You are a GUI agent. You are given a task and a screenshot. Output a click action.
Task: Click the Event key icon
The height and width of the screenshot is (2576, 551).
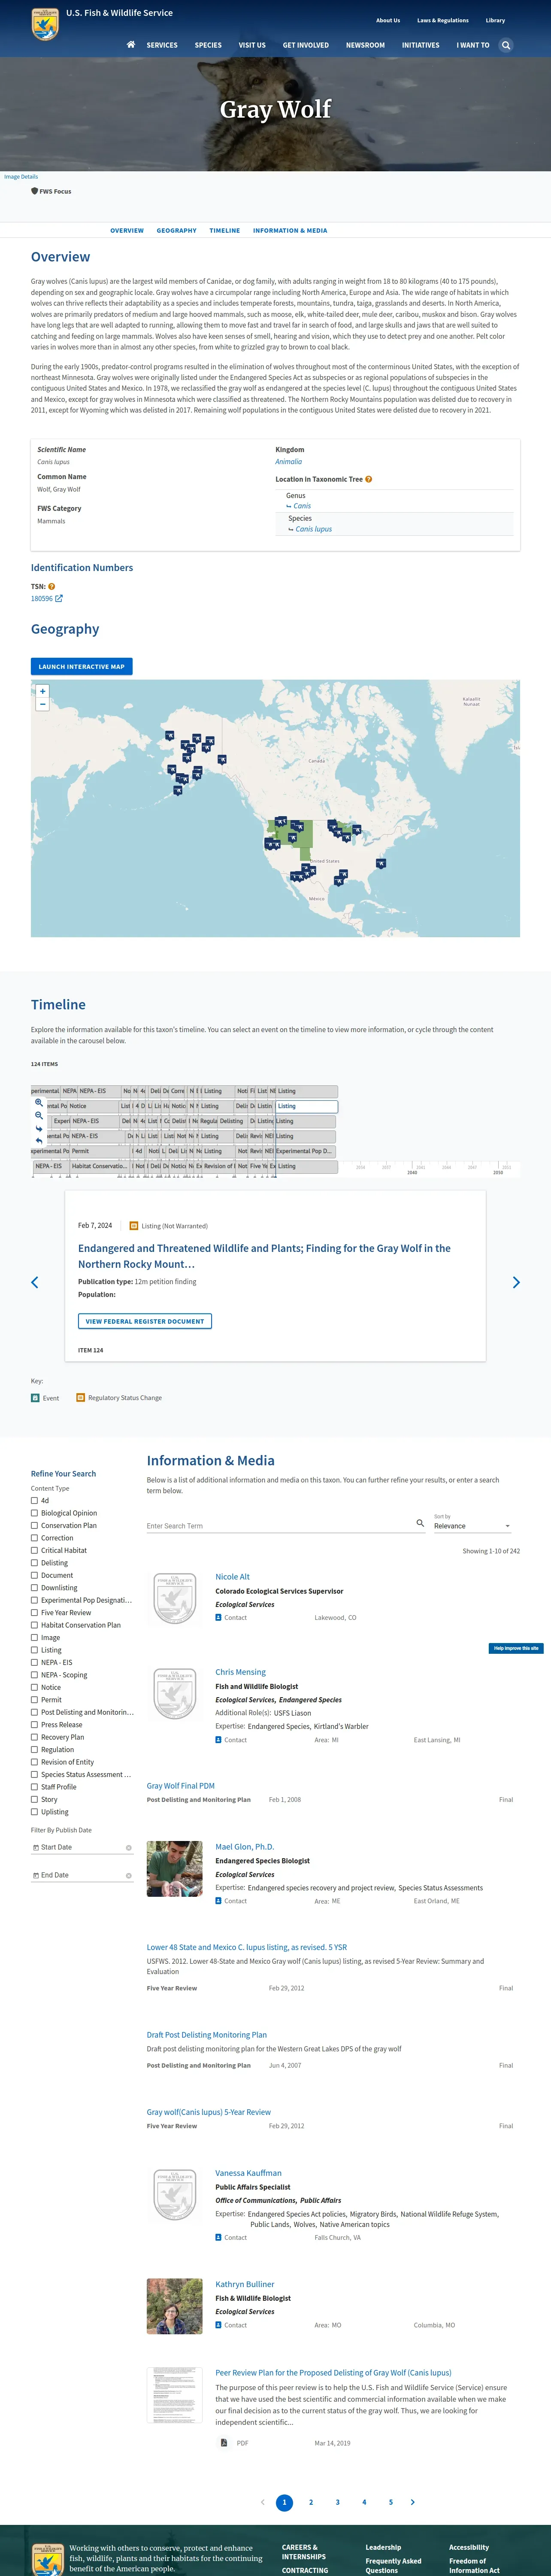pyautogui.click(x=35, y=1398)
